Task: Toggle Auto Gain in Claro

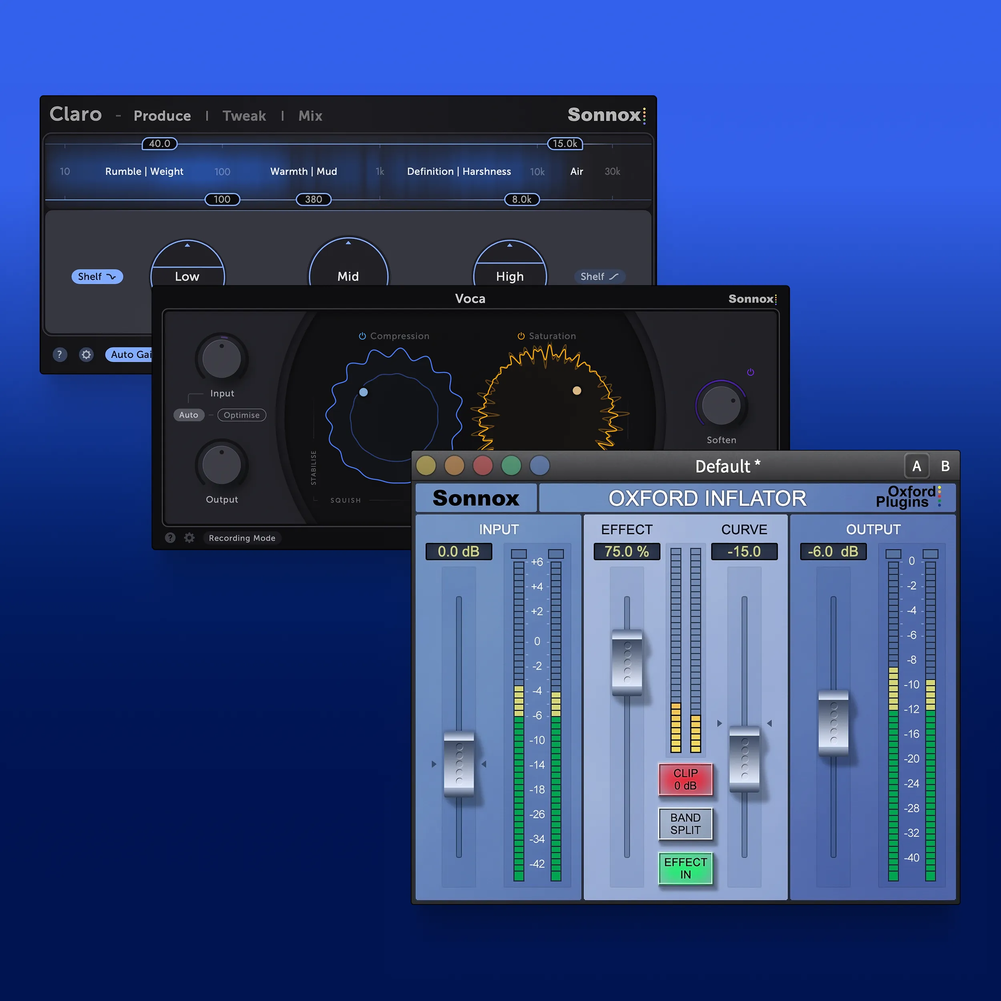Action: 129,354
